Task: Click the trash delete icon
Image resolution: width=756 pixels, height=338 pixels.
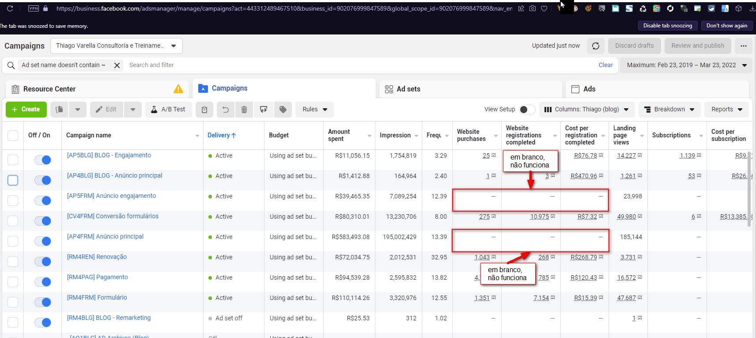Action: pyautogui.click(x=244, y=110)
